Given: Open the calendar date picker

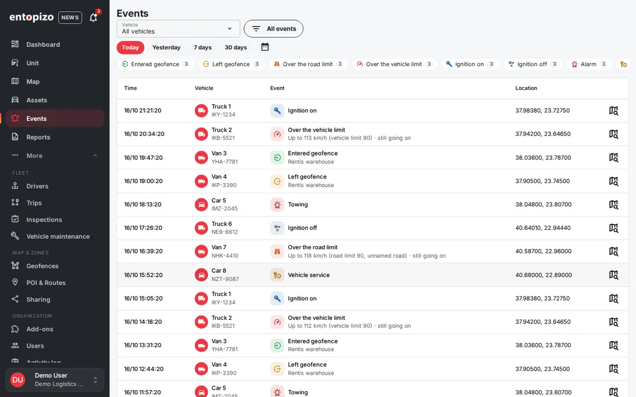Looking at the screenshot, I should coord(265,47).
